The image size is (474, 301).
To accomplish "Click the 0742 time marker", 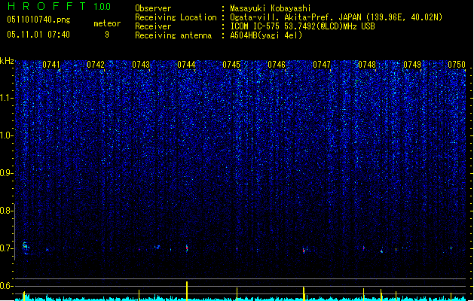I will [96, 65].
